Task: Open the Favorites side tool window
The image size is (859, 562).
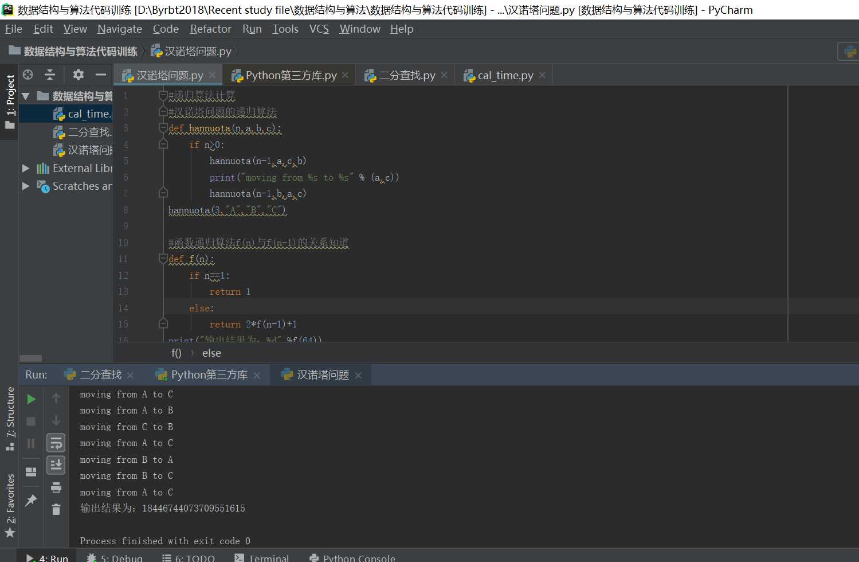Action: 10,506
